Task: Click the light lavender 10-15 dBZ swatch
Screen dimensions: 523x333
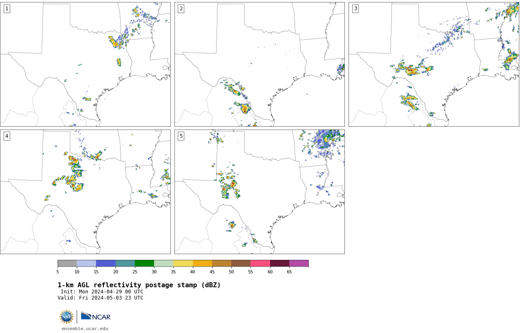Action: coord(87,264)
